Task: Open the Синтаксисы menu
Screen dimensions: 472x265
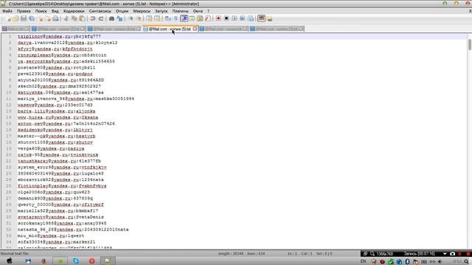Action: coord(100,11)
